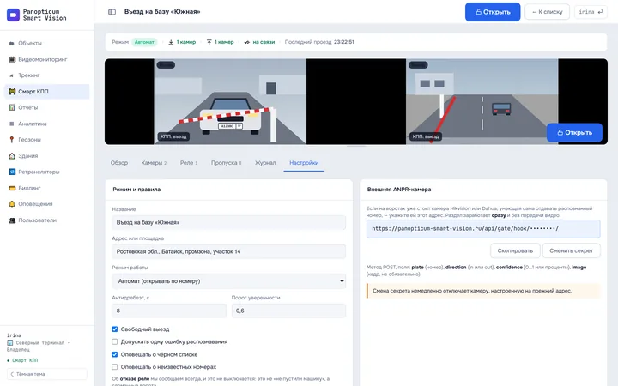Click the Panopticum Smart Vision logo icon
618x386 pixels.
click(x=13, y=15)
